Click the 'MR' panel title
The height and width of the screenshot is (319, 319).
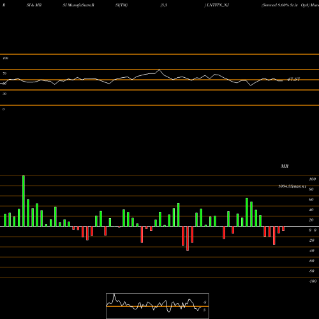pyautogui.click(x=285, y=166)
